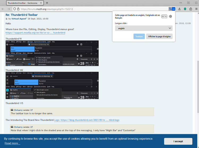Open the Langue cible anglais dropdown
Image resolution: width=199 pixels, height=148 pixels.
[x=144, y=28]
